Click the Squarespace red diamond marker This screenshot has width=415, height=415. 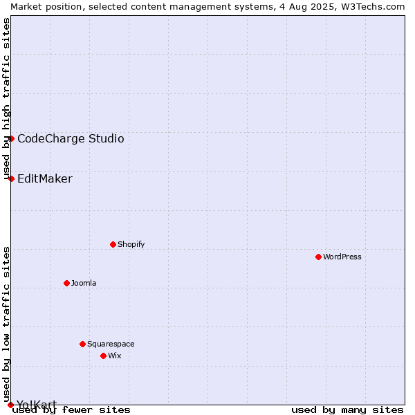click(82, 344)
